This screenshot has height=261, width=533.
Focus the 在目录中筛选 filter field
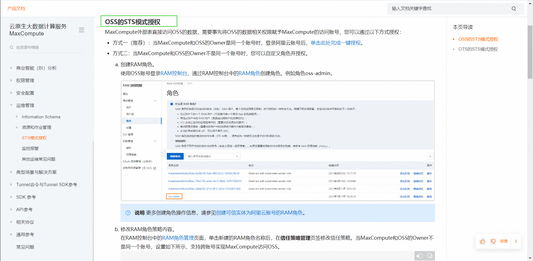[x=47, y=47]
